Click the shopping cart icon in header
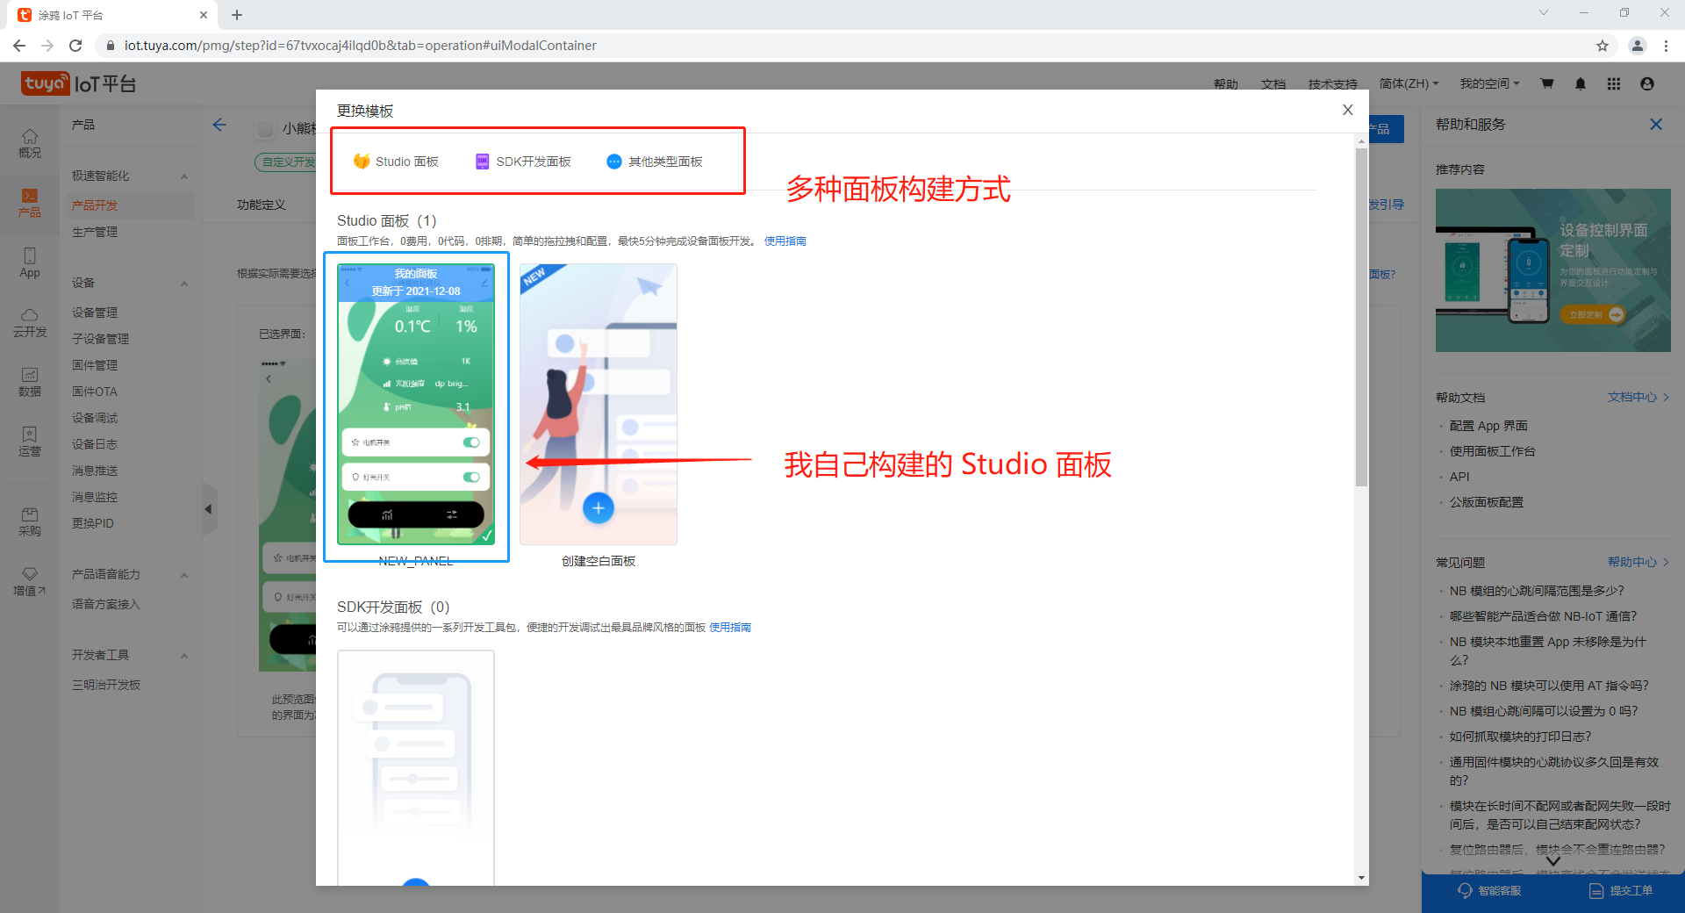The height and width of the screenshot is (913, 1685). pyautogui.click(x=1546, y=83)
